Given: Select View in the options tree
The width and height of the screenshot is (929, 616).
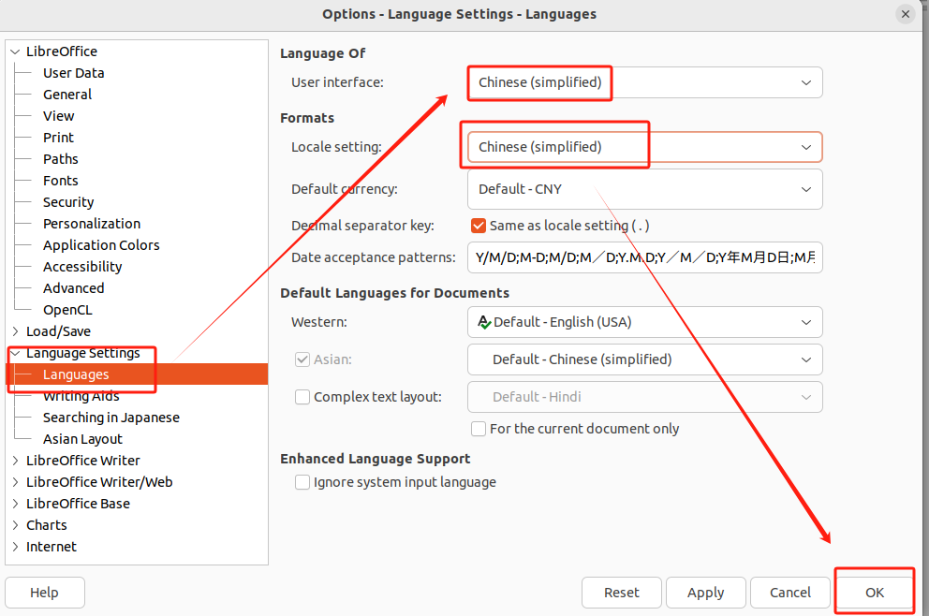Looking at the screenshot, I should click(59, 116).
